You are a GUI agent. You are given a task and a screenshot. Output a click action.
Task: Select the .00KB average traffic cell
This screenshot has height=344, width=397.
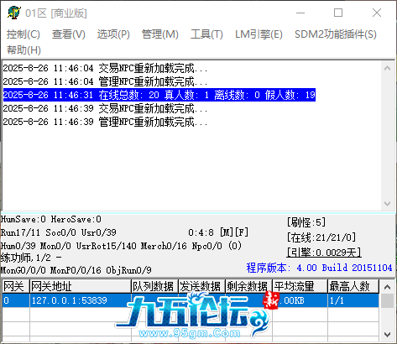click(300, 300)
